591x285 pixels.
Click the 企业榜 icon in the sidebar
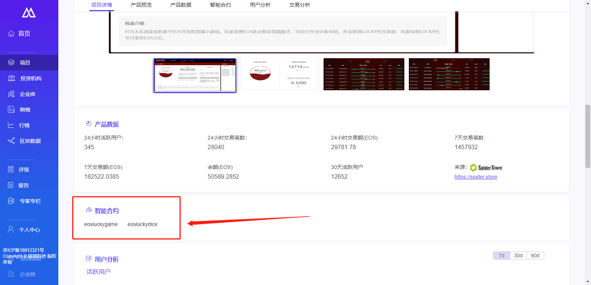tap(11, 274)
